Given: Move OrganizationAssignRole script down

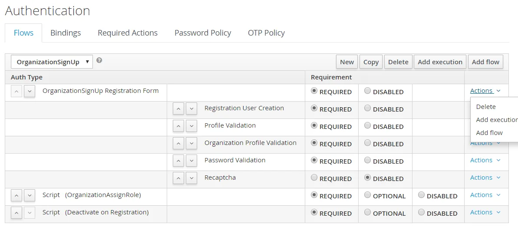Looking at the screenshot, I should coord(30,195).
